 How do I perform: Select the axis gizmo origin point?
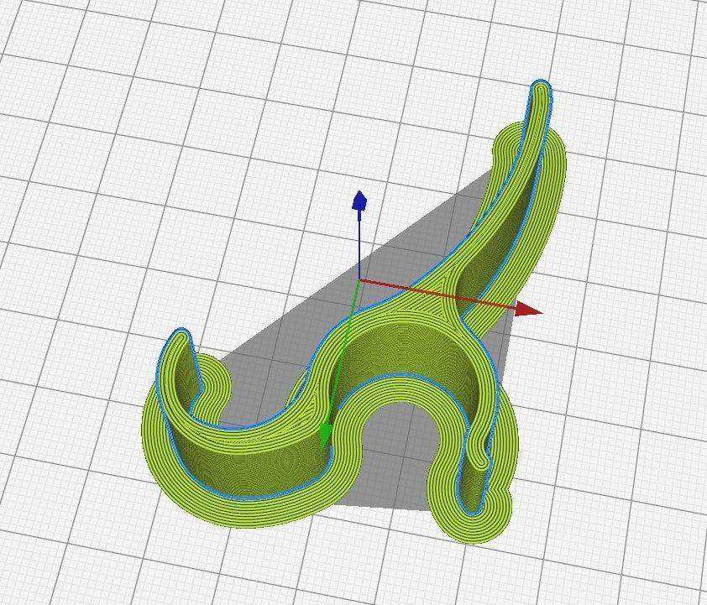(x=359, y=279)
